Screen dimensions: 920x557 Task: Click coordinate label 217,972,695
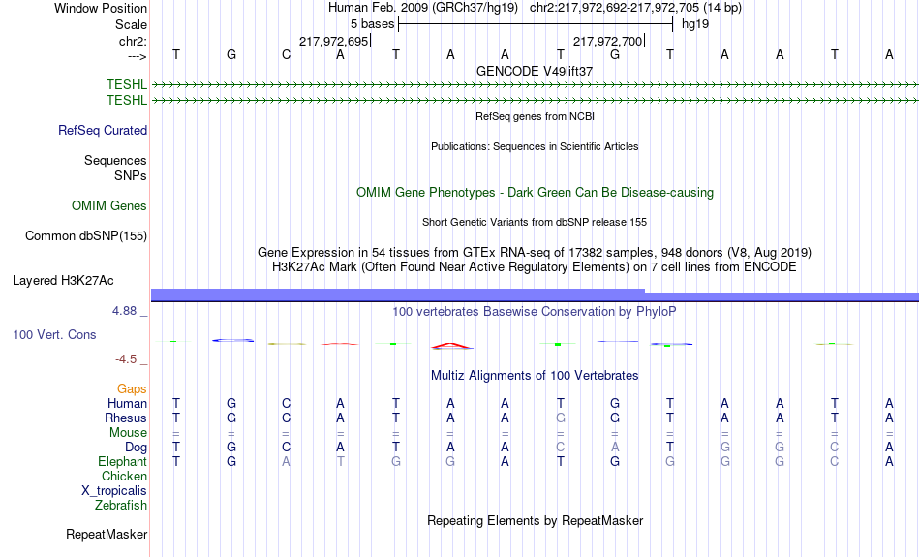pyautogui.click(x=333, y=41)
